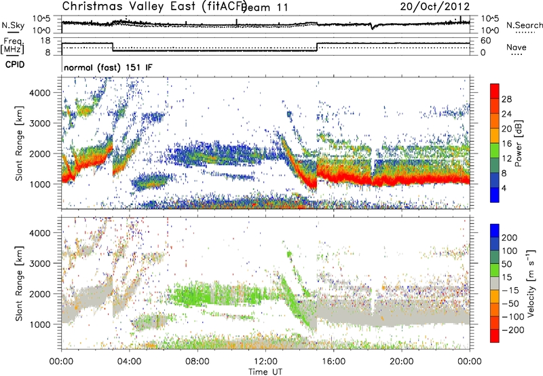Click the "normal (fast) 151 IF" mode text
The height and width of the screenshot is (376, 543).
[108, 67]
